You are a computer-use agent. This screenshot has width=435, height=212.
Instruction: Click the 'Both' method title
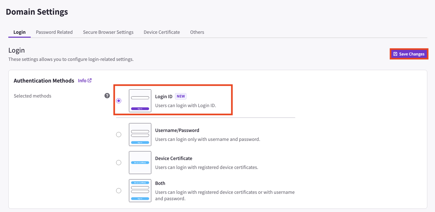[160, 183]
